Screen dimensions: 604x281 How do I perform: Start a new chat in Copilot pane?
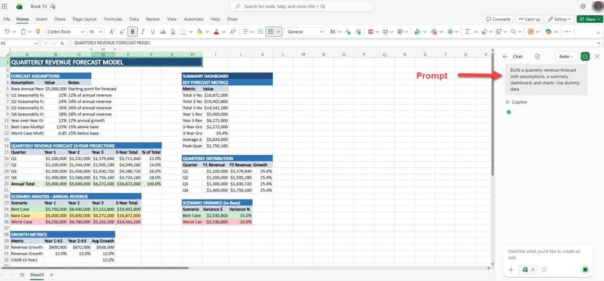coord(585,56)
